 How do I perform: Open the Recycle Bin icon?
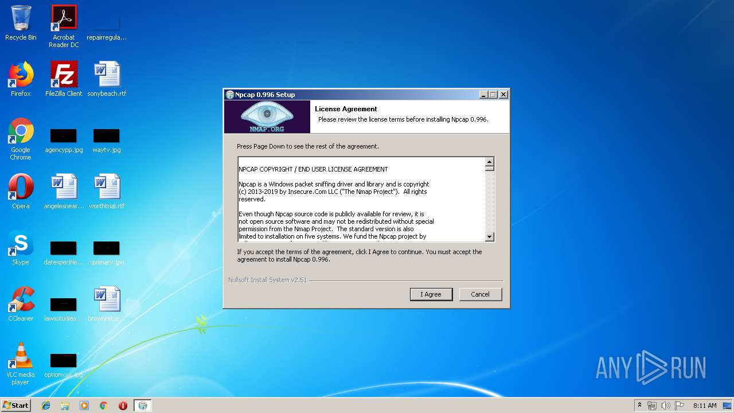click(x=21, y=23)
